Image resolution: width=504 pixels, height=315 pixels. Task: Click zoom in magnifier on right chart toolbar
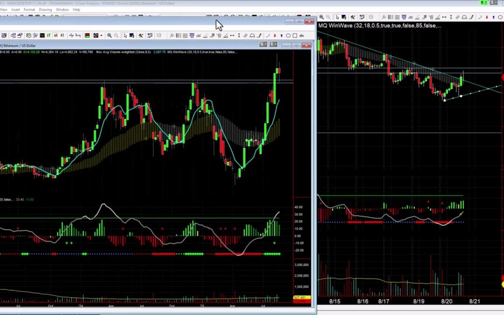(322, 17)
